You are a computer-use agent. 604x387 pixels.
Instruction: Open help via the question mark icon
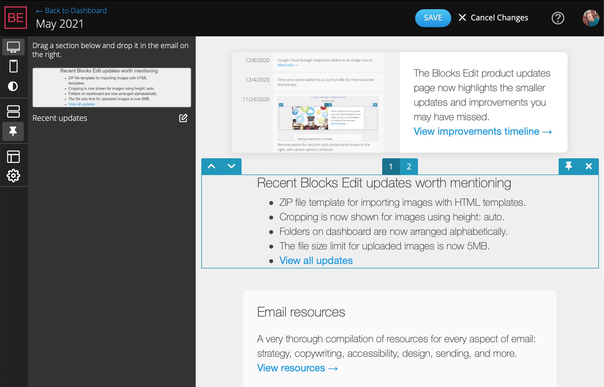558,18
